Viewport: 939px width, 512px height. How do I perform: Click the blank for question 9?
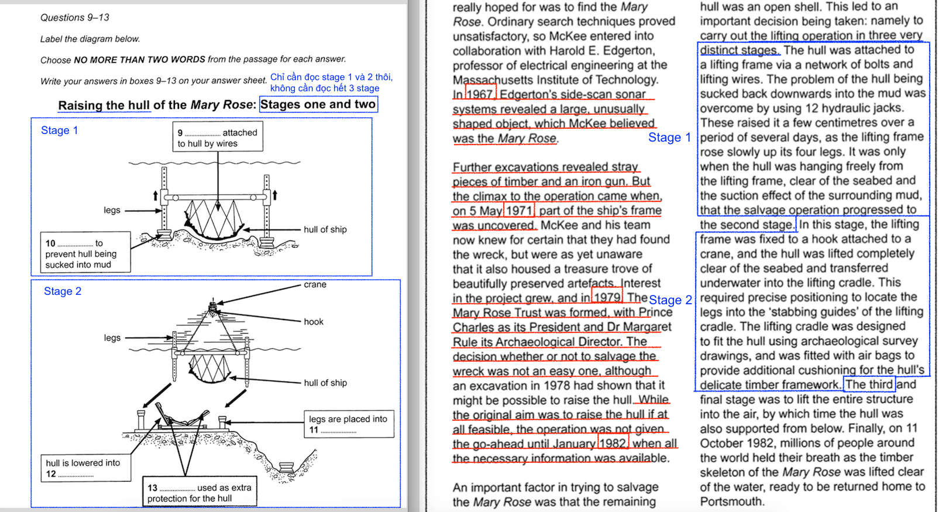pyautogui.click(x=202, y=134)
